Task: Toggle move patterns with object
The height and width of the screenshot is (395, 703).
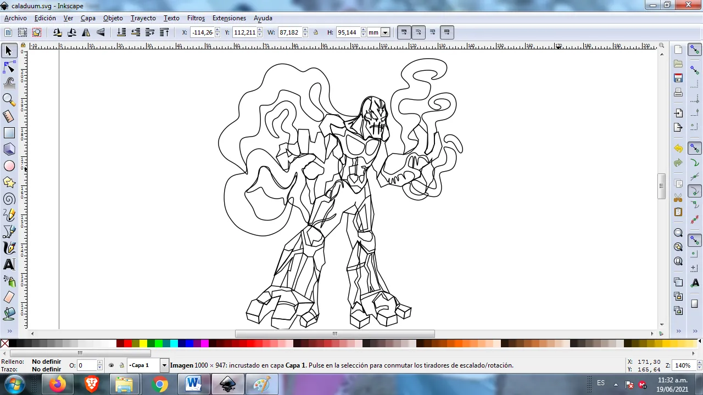Action: pos(447,32)
